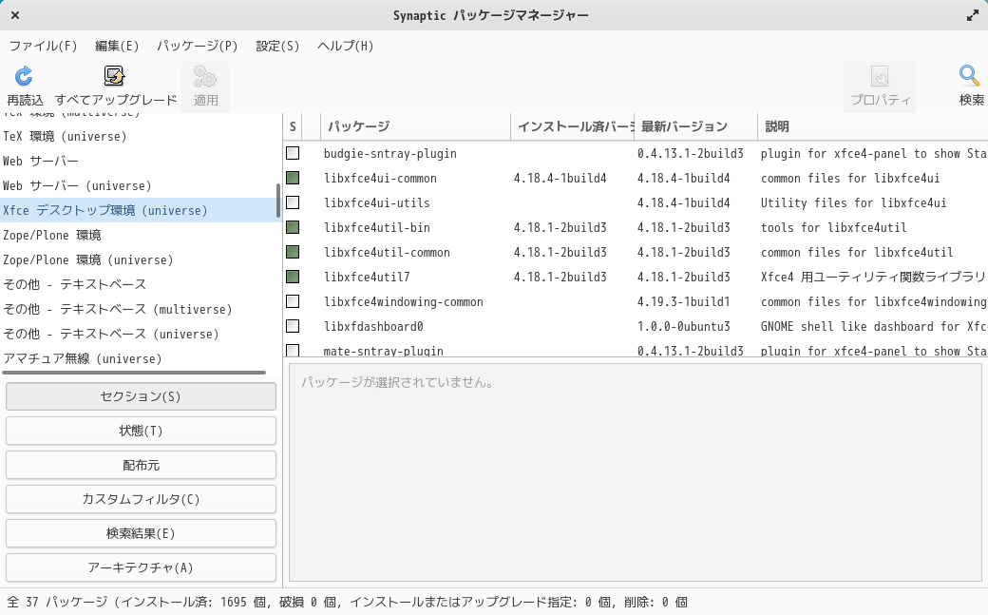The image size is (988, 615).
Task: Sort by the パッケージ column header
Action: (415, 126)
